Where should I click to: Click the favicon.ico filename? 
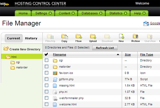point(66,73)
